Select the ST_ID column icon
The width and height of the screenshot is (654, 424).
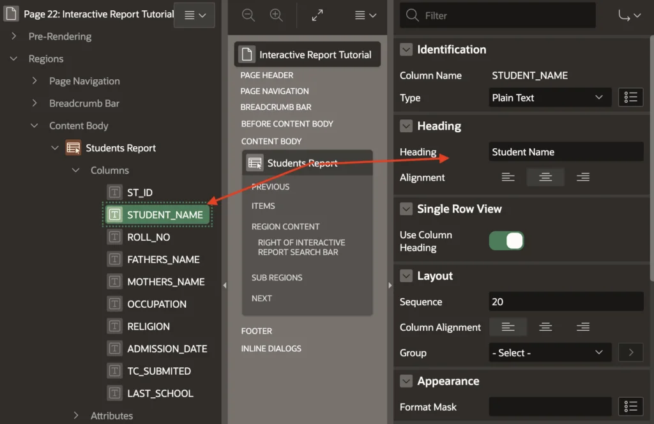pos(115,192)
